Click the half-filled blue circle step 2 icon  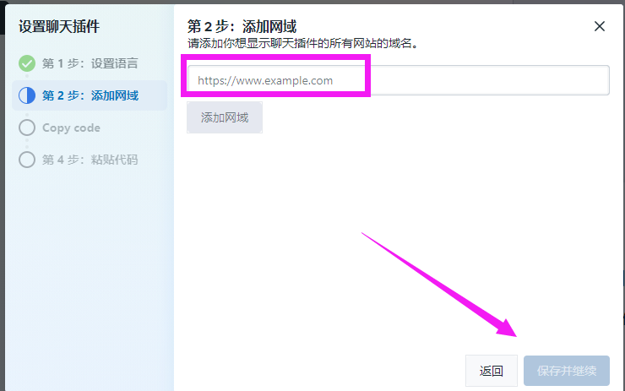(27, 95)
